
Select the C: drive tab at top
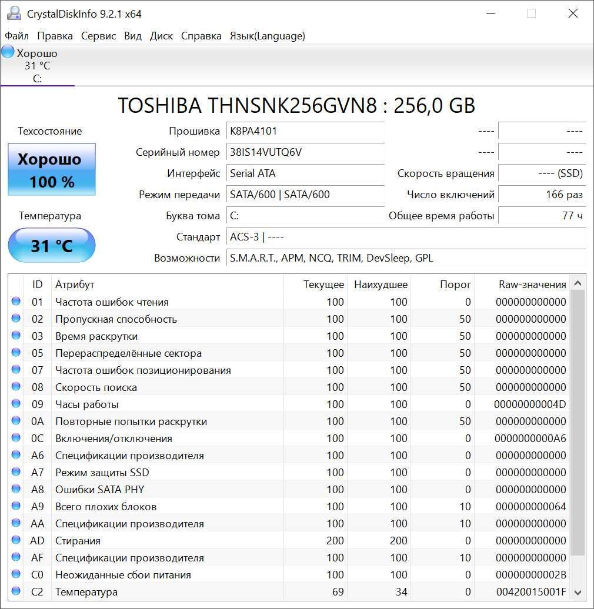tap(37, 65)
